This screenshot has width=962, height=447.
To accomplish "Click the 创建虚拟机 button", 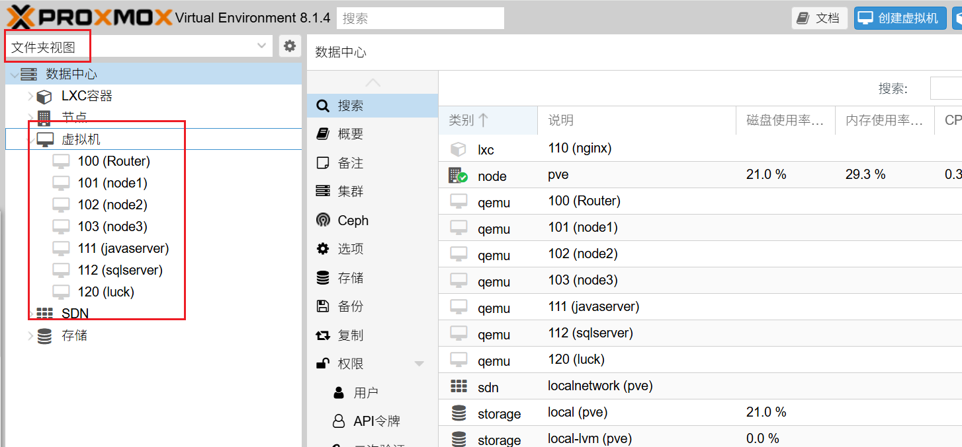I will 899,18.
